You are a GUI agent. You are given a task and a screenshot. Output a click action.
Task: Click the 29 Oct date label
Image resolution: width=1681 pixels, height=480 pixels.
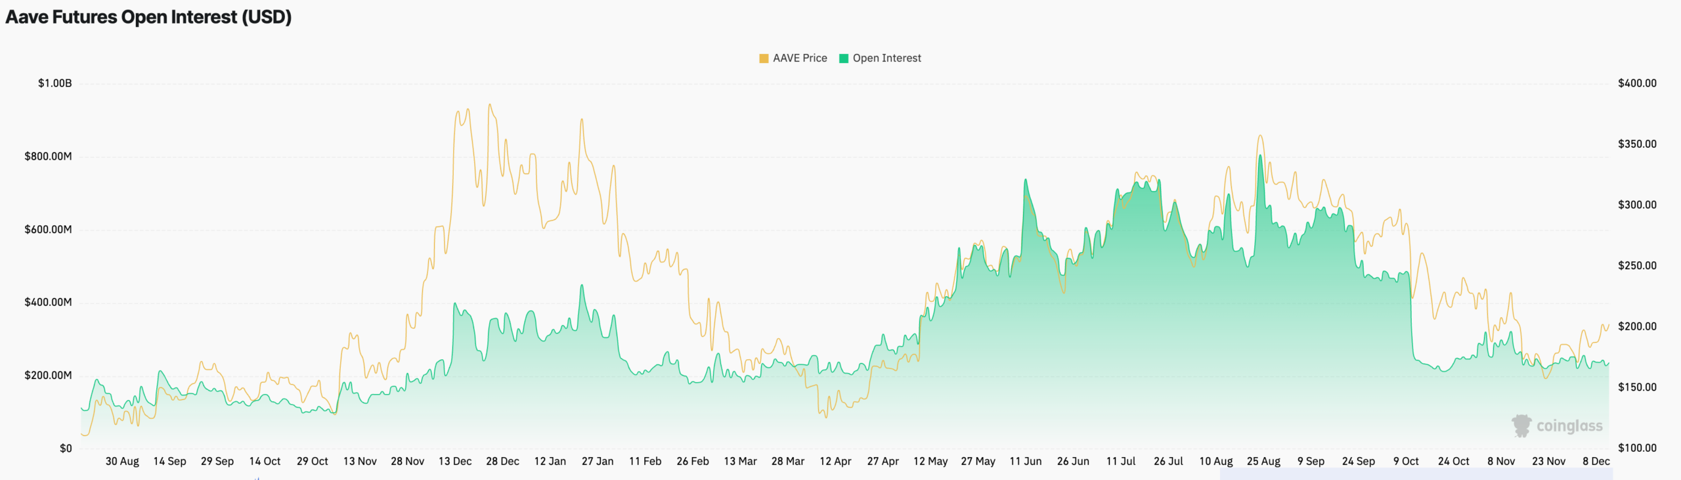(x=312, y=462)
